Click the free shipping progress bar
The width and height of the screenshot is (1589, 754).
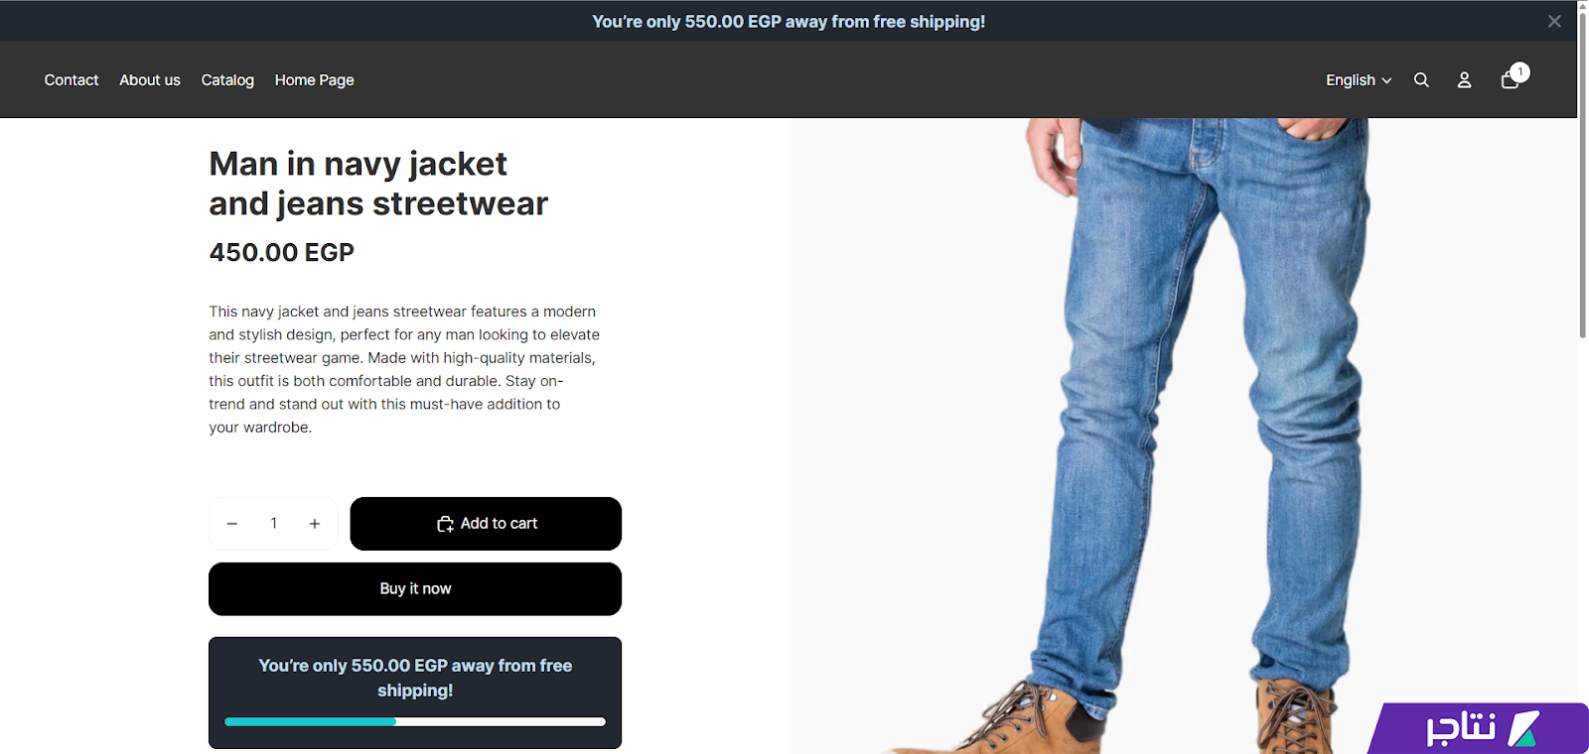coord(415,721)
